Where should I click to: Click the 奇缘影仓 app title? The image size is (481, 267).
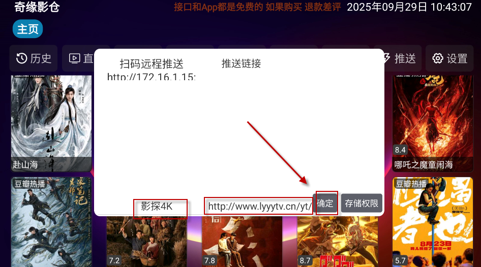pyautogui.click(x=37, y=7)
